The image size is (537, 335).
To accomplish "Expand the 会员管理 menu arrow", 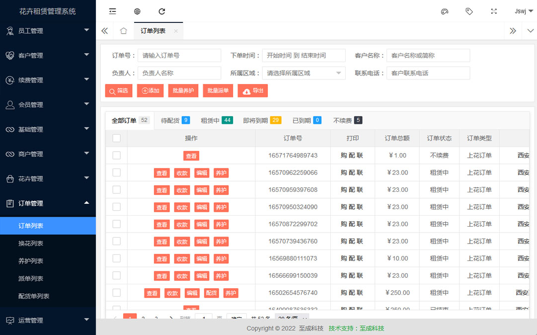I will click(x=86, y=104).
